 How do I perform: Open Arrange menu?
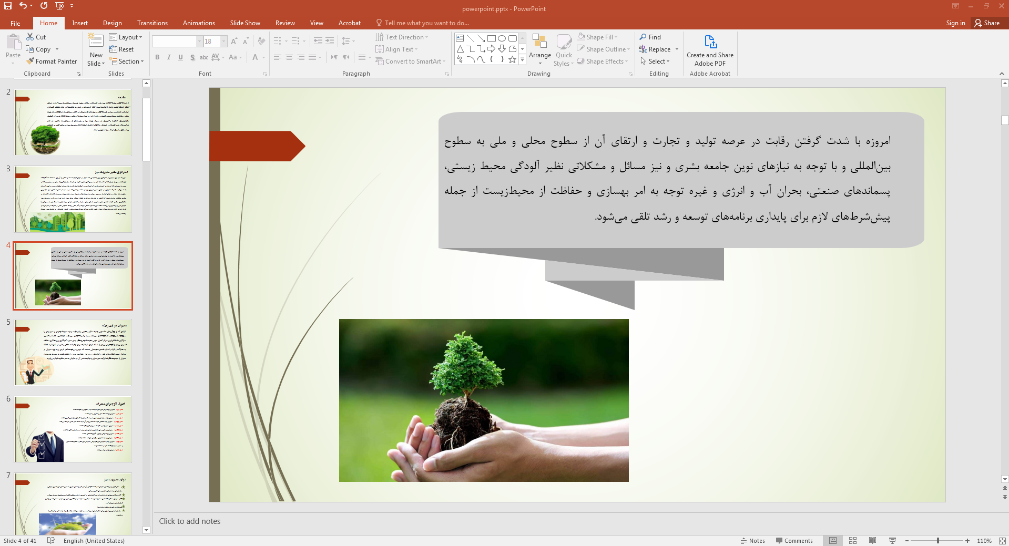[x=540, y=49]
